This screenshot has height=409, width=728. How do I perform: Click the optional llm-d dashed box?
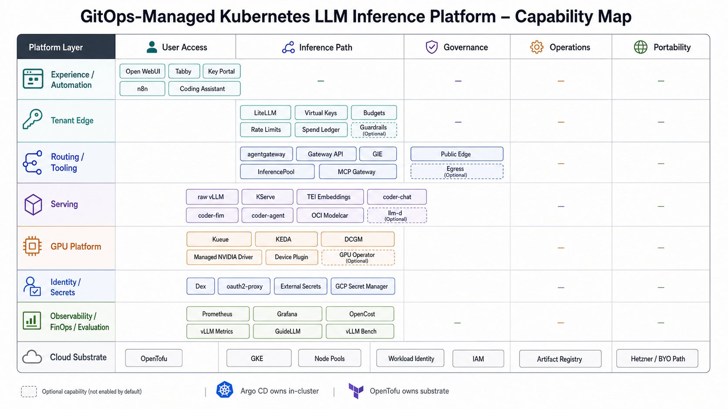click(x=397, y=216)
